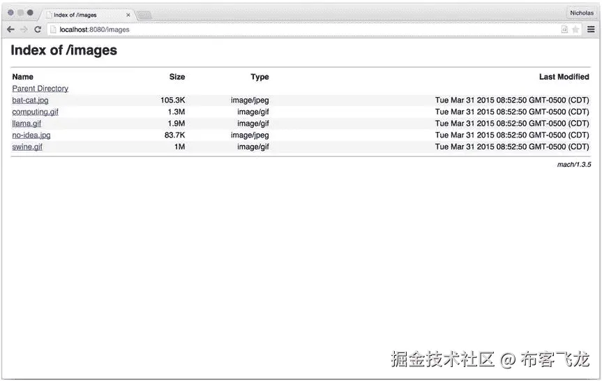
Task: Click the 1.3M size value
Action: pyautogui.click(x=176, y=112)
